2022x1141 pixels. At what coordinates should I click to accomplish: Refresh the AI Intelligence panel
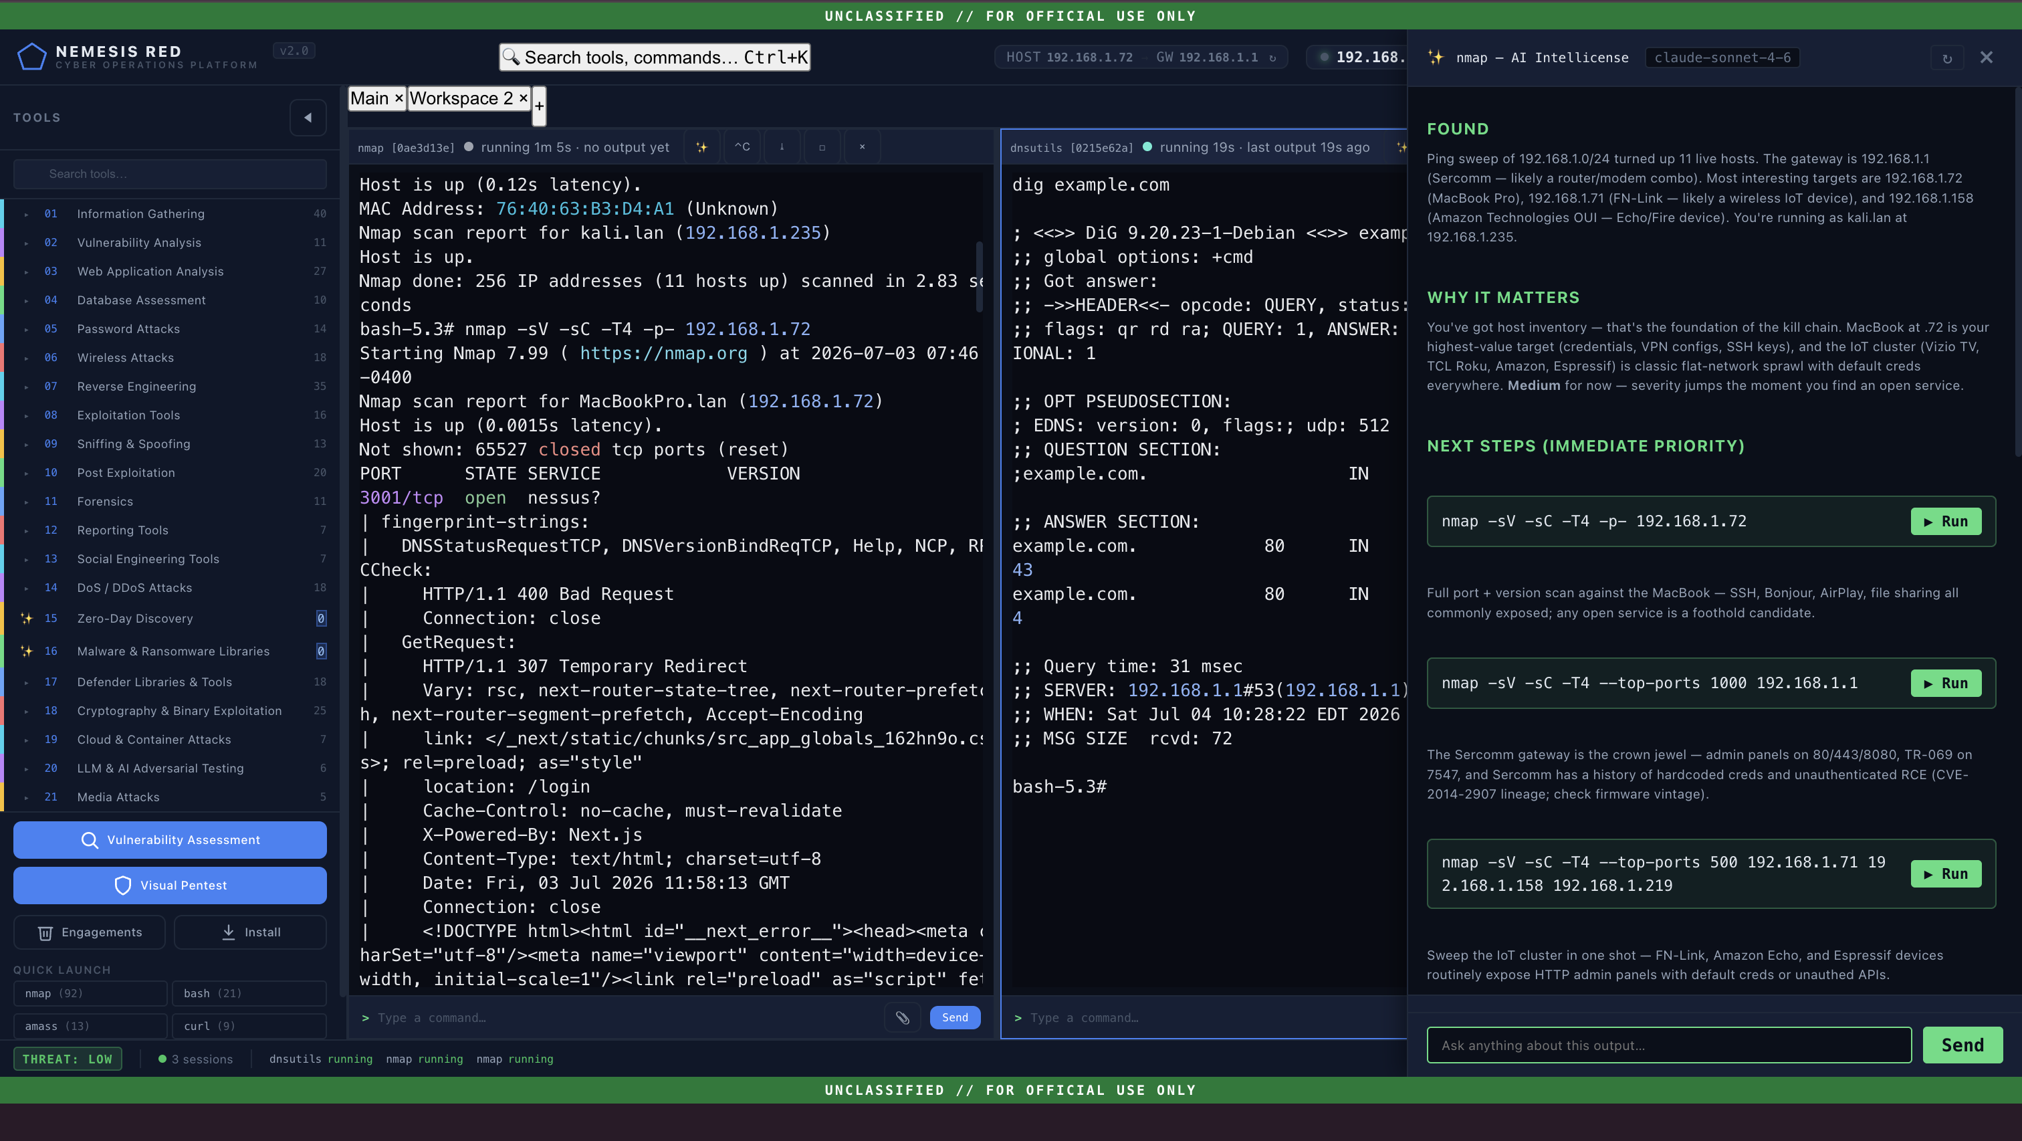1946,58
